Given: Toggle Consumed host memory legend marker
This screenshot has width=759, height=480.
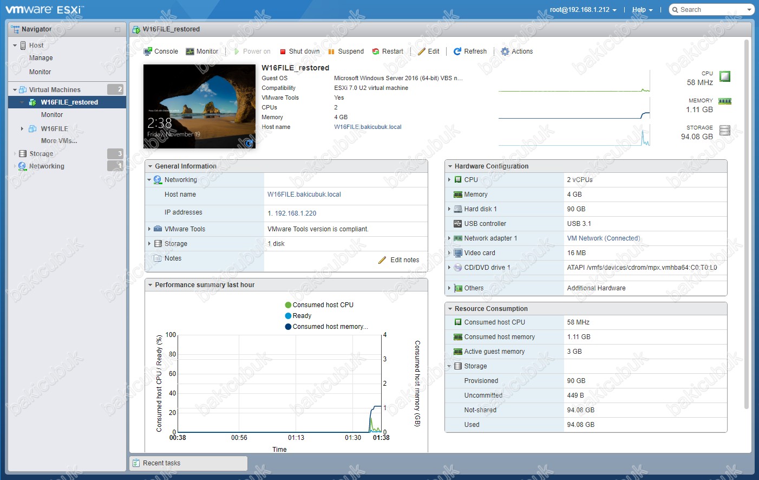Looking at the screenshot, I should [289, 327].
